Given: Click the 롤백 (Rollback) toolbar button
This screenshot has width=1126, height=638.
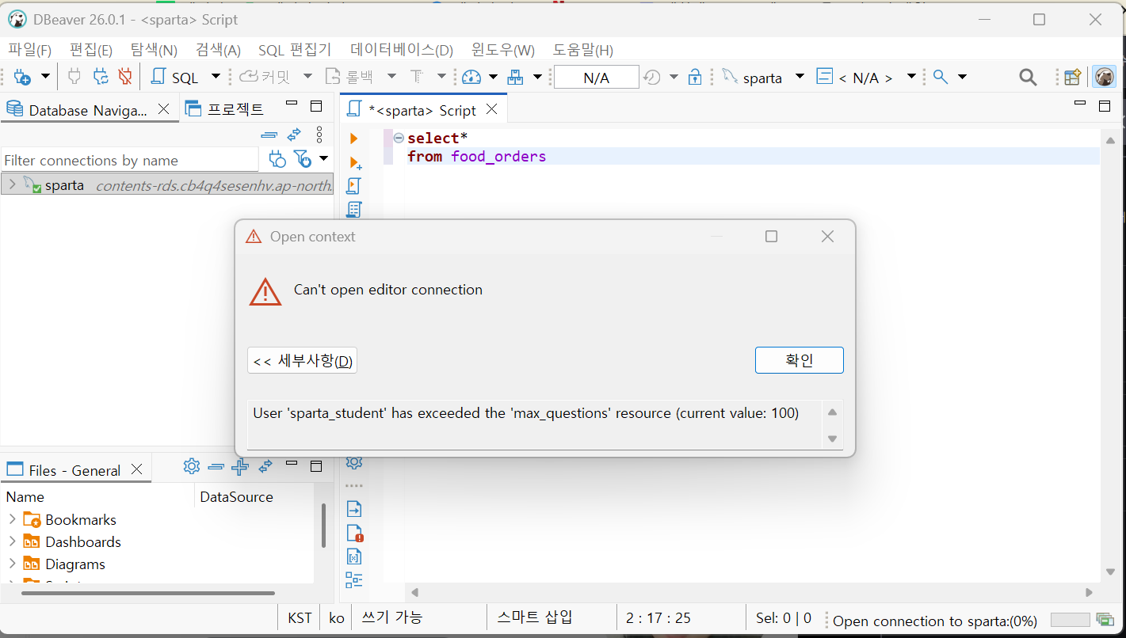Looking at the screenshot, I should tap(349, 77).
